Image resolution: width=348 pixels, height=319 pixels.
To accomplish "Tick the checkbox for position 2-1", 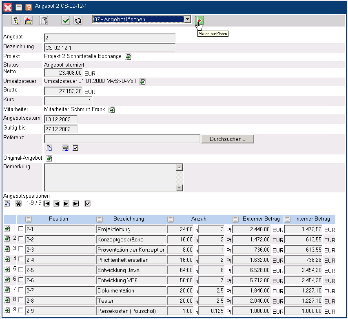I will (x=21, y=229).
